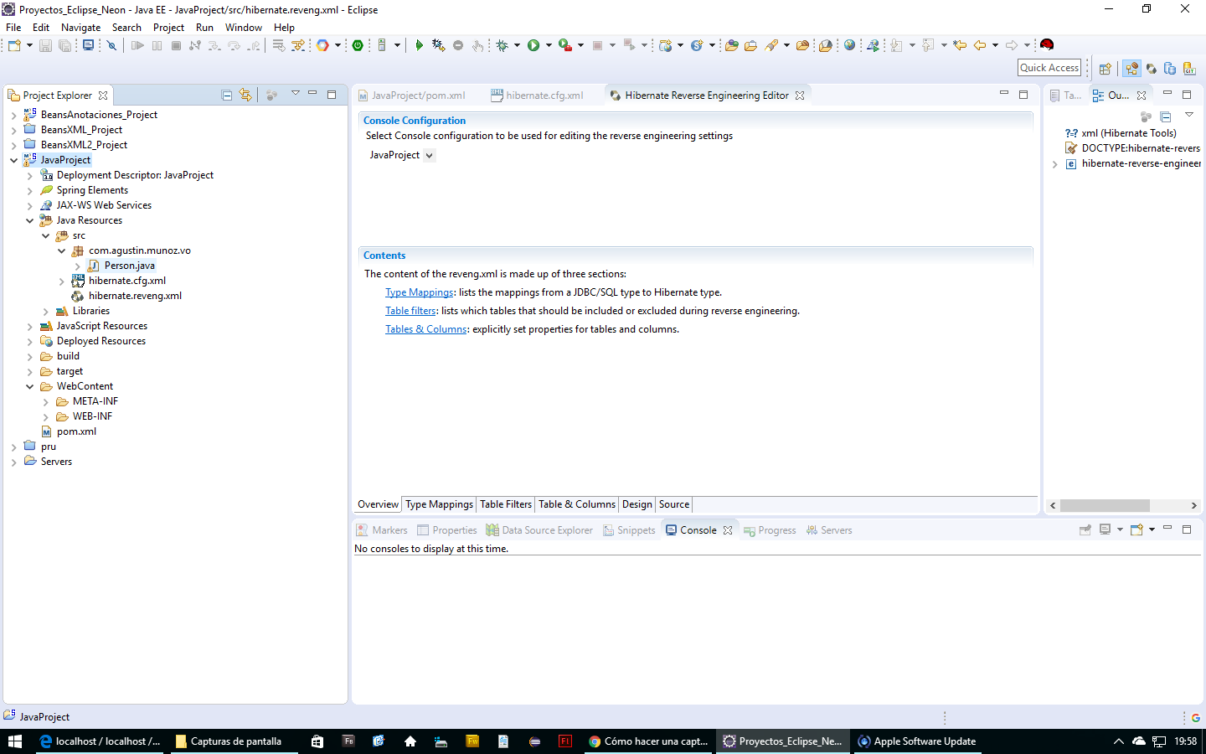Collapse the WebContent folder node

29,387
